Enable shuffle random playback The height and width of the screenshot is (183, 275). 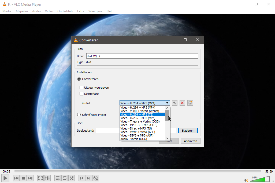click(x=72, y=178)
